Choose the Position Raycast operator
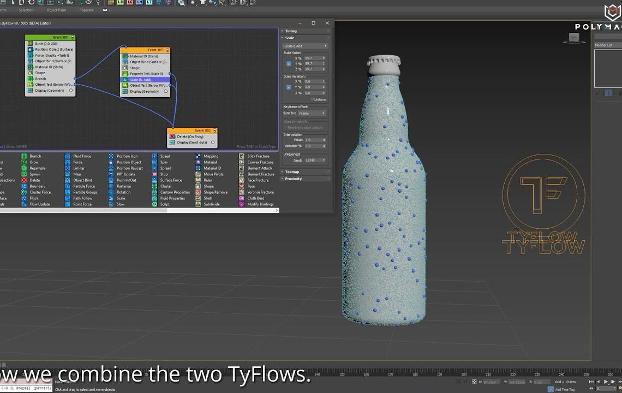Viewport: 622px width, 393px height. click(x=126, y=168)
